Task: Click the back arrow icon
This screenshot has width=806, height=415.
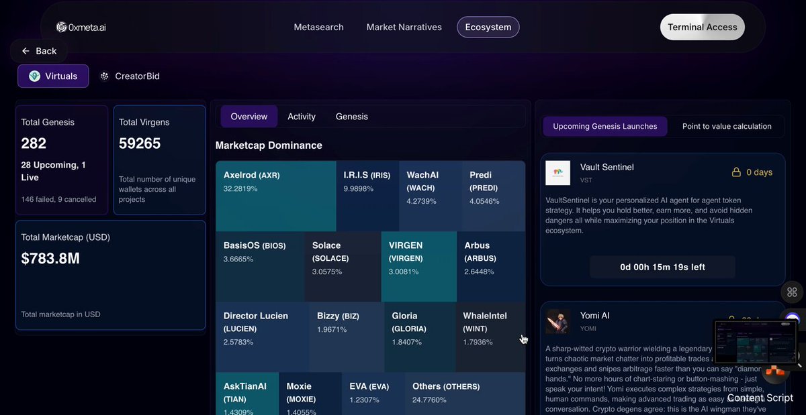Action: pyautogui.click(x=26, y=51)
